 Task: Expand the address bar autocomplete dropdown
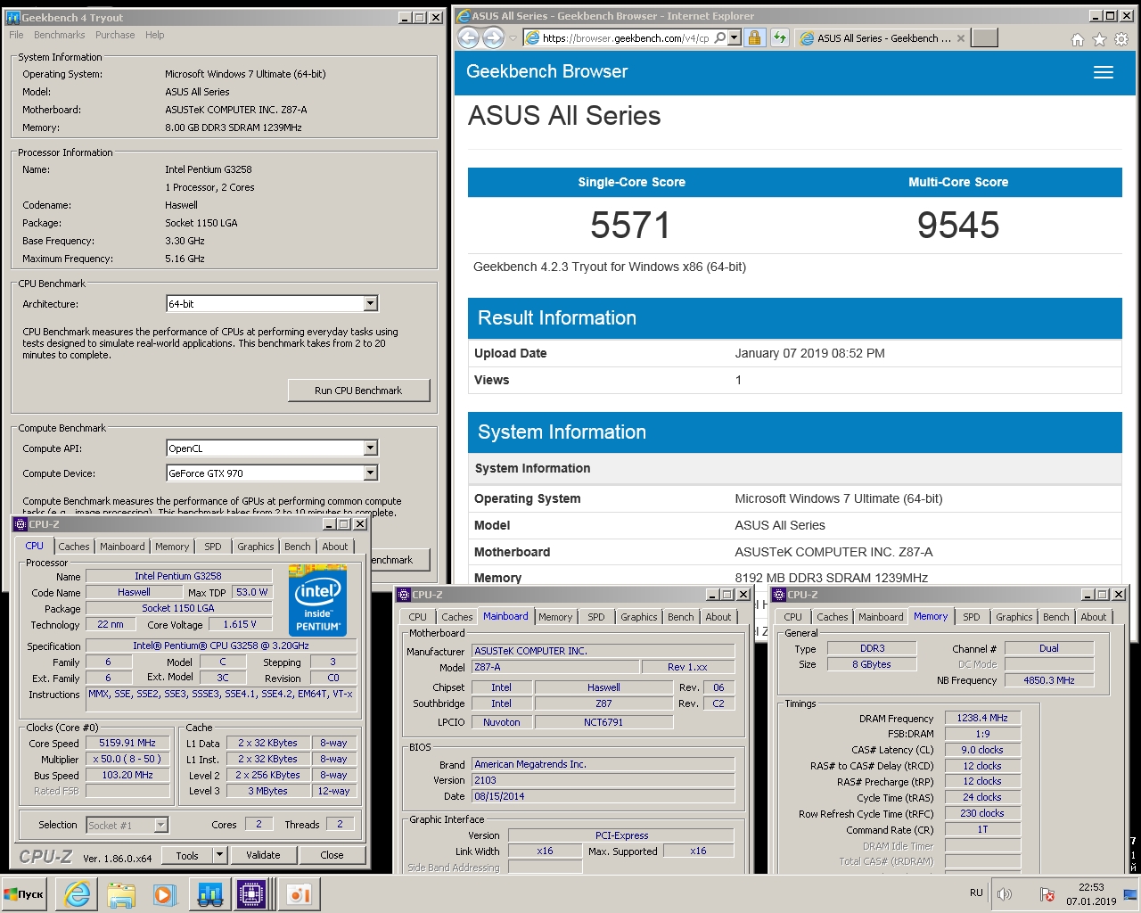pos(734,37)
